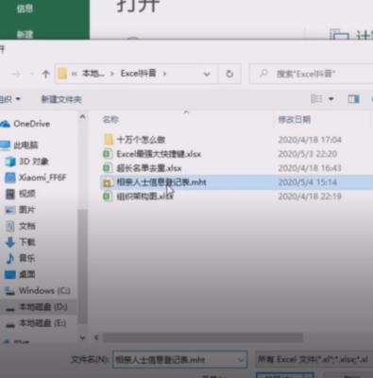Click 新建文件夹 button
This screenshot has width=373, height=378.
(61, 99)
